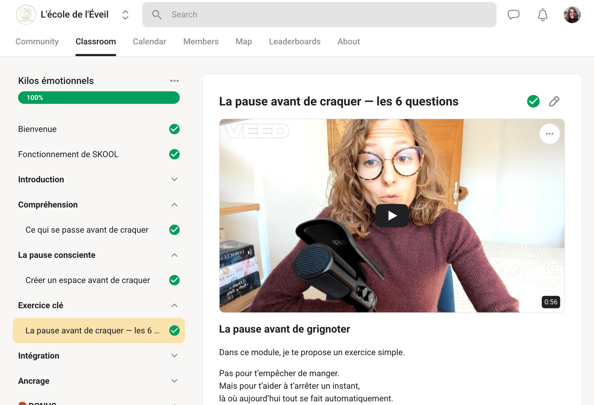
Task: Focus the Search input field
Action: (319, 15)
